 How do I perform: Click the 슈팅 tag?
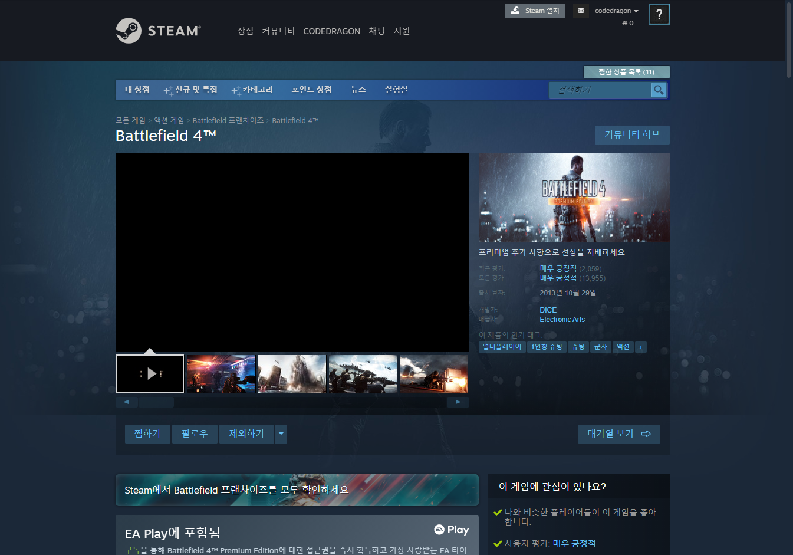coord(578,347)
